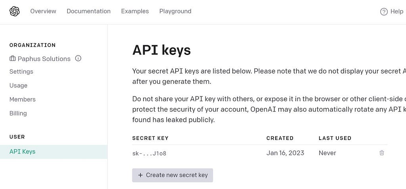Click the plus icon on Create button
406x189 pixels.
click(140, 175)
